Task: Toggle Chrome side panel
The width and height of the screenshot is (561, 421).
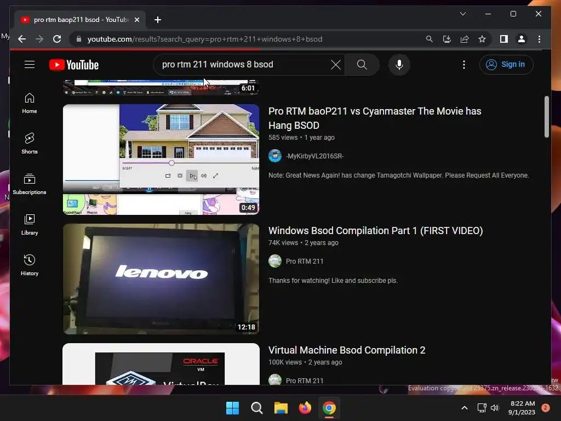Action: click(x=504, y=39)
